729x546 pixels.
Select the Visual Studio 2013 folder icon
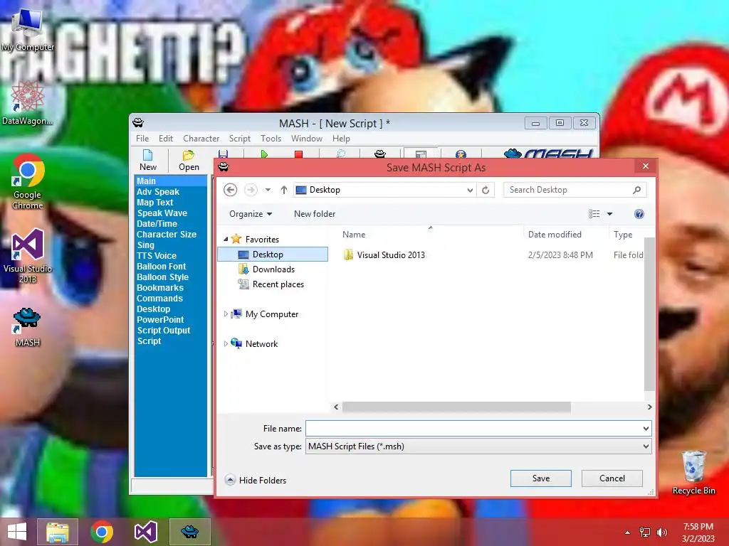pyautogui.click(x=348, y=255)
